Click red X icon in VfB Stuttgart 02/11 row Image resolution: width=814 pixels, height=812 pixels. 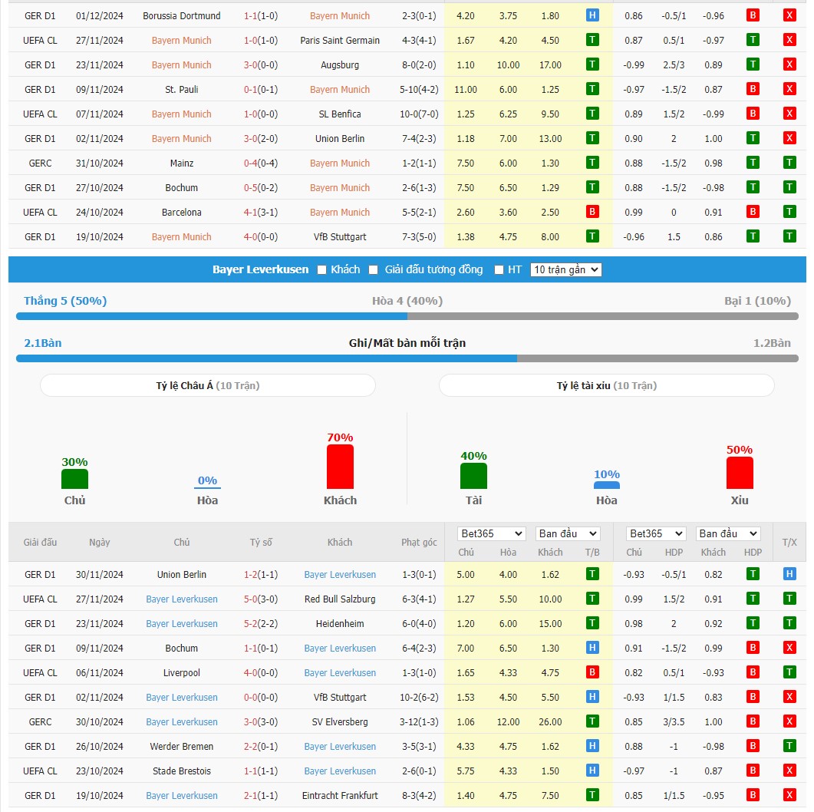coord(789,697)
